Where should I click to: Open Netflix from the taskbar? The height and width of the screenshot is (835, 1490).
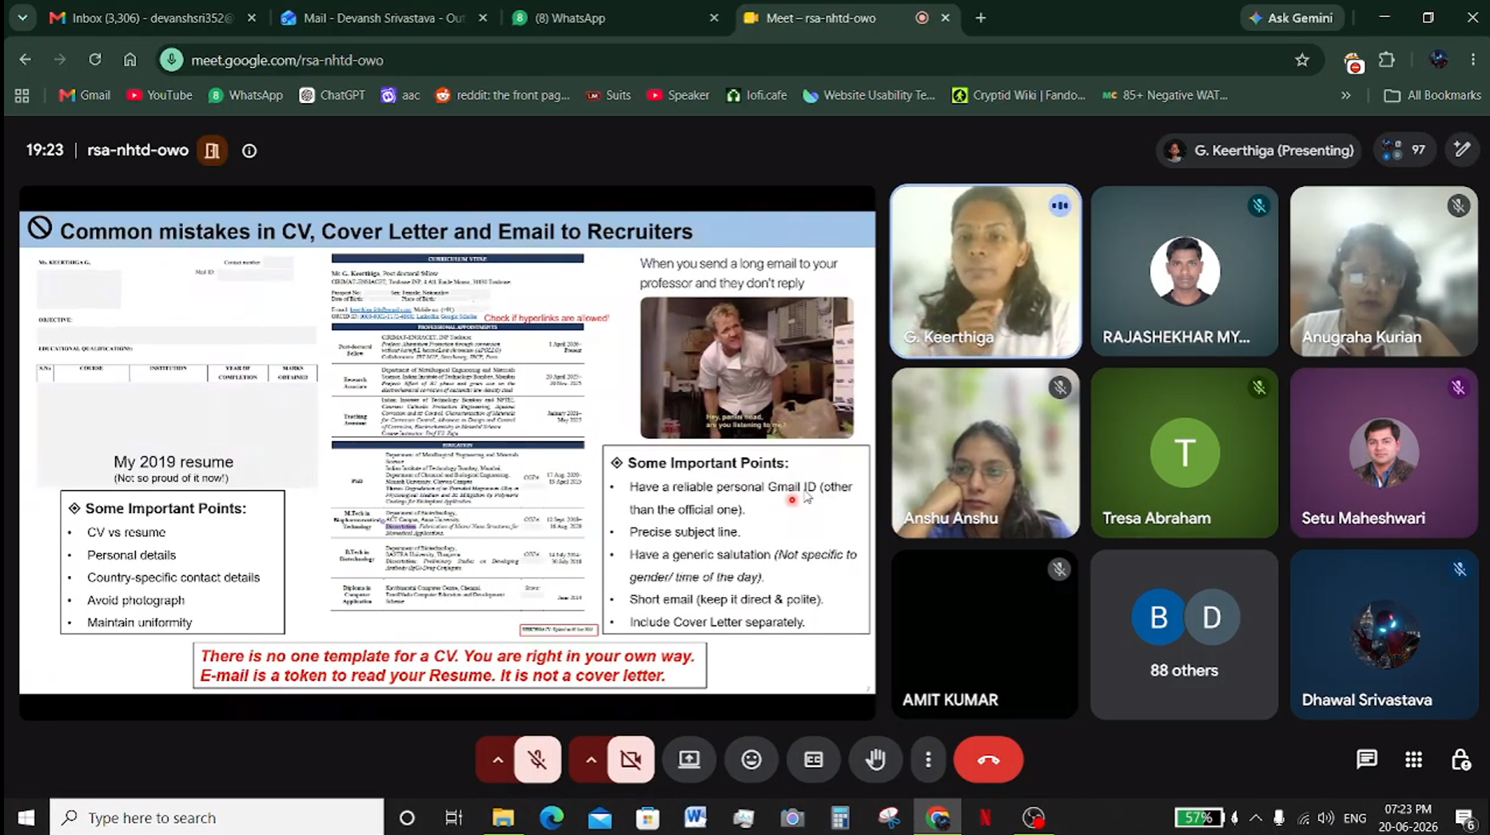click(985, 817)
